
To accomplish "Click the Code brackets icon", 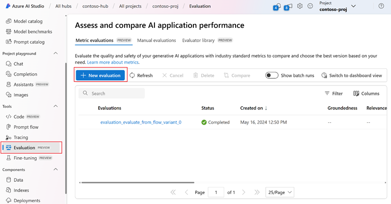I will click(x=9, y=117).
